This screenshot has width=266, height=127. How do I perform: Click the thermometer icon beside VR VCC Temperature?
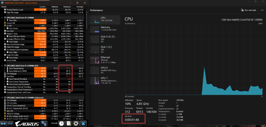click(x=5, y=108)
